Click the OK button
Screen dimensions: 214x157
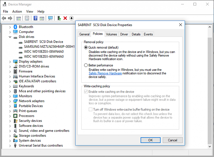[151, 140]
